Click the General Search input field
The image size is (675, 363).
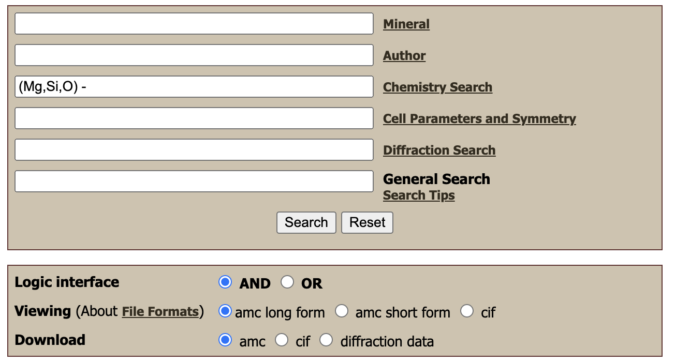point(194,182)
